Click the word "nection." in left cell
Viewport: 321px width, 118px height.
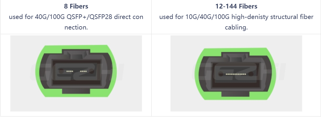76,27
